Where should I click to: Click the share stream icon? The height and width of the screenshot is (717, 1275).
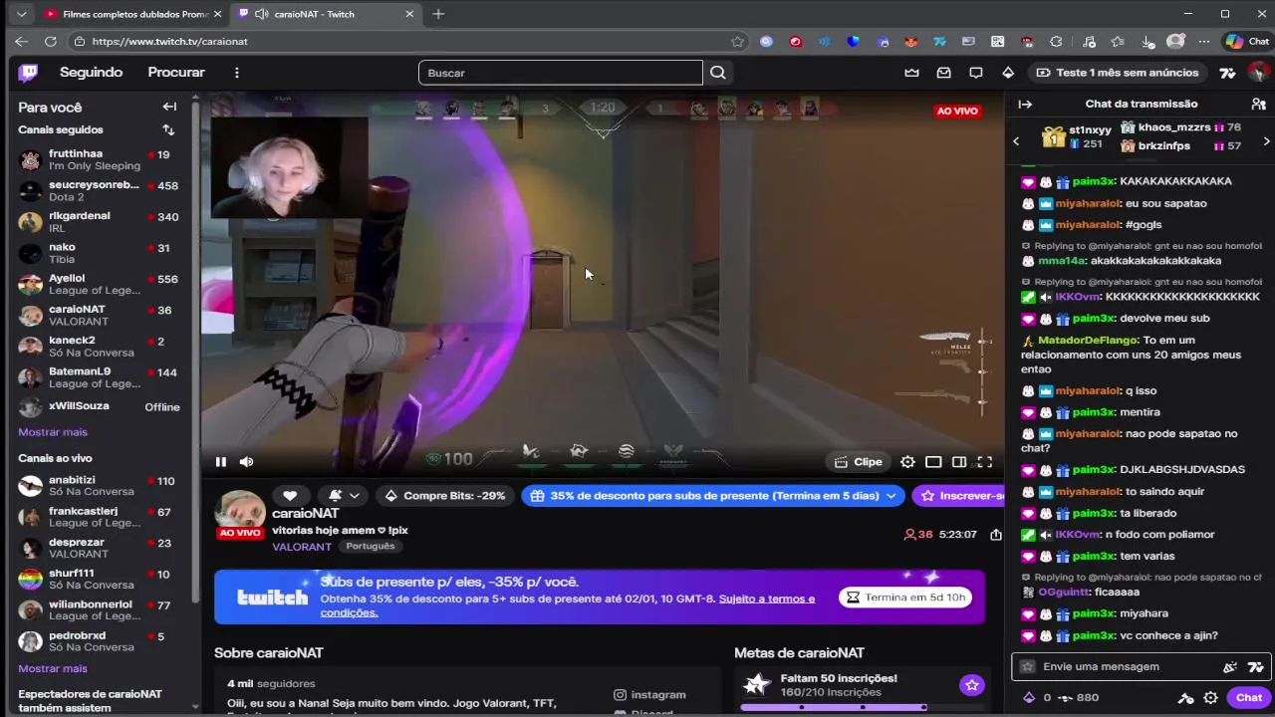coord(996,535)
